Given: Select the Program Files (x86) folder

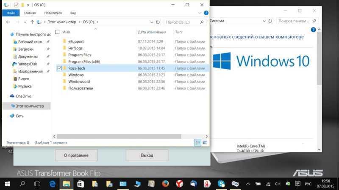Looking at the screenshot, I should coord(84,61).
